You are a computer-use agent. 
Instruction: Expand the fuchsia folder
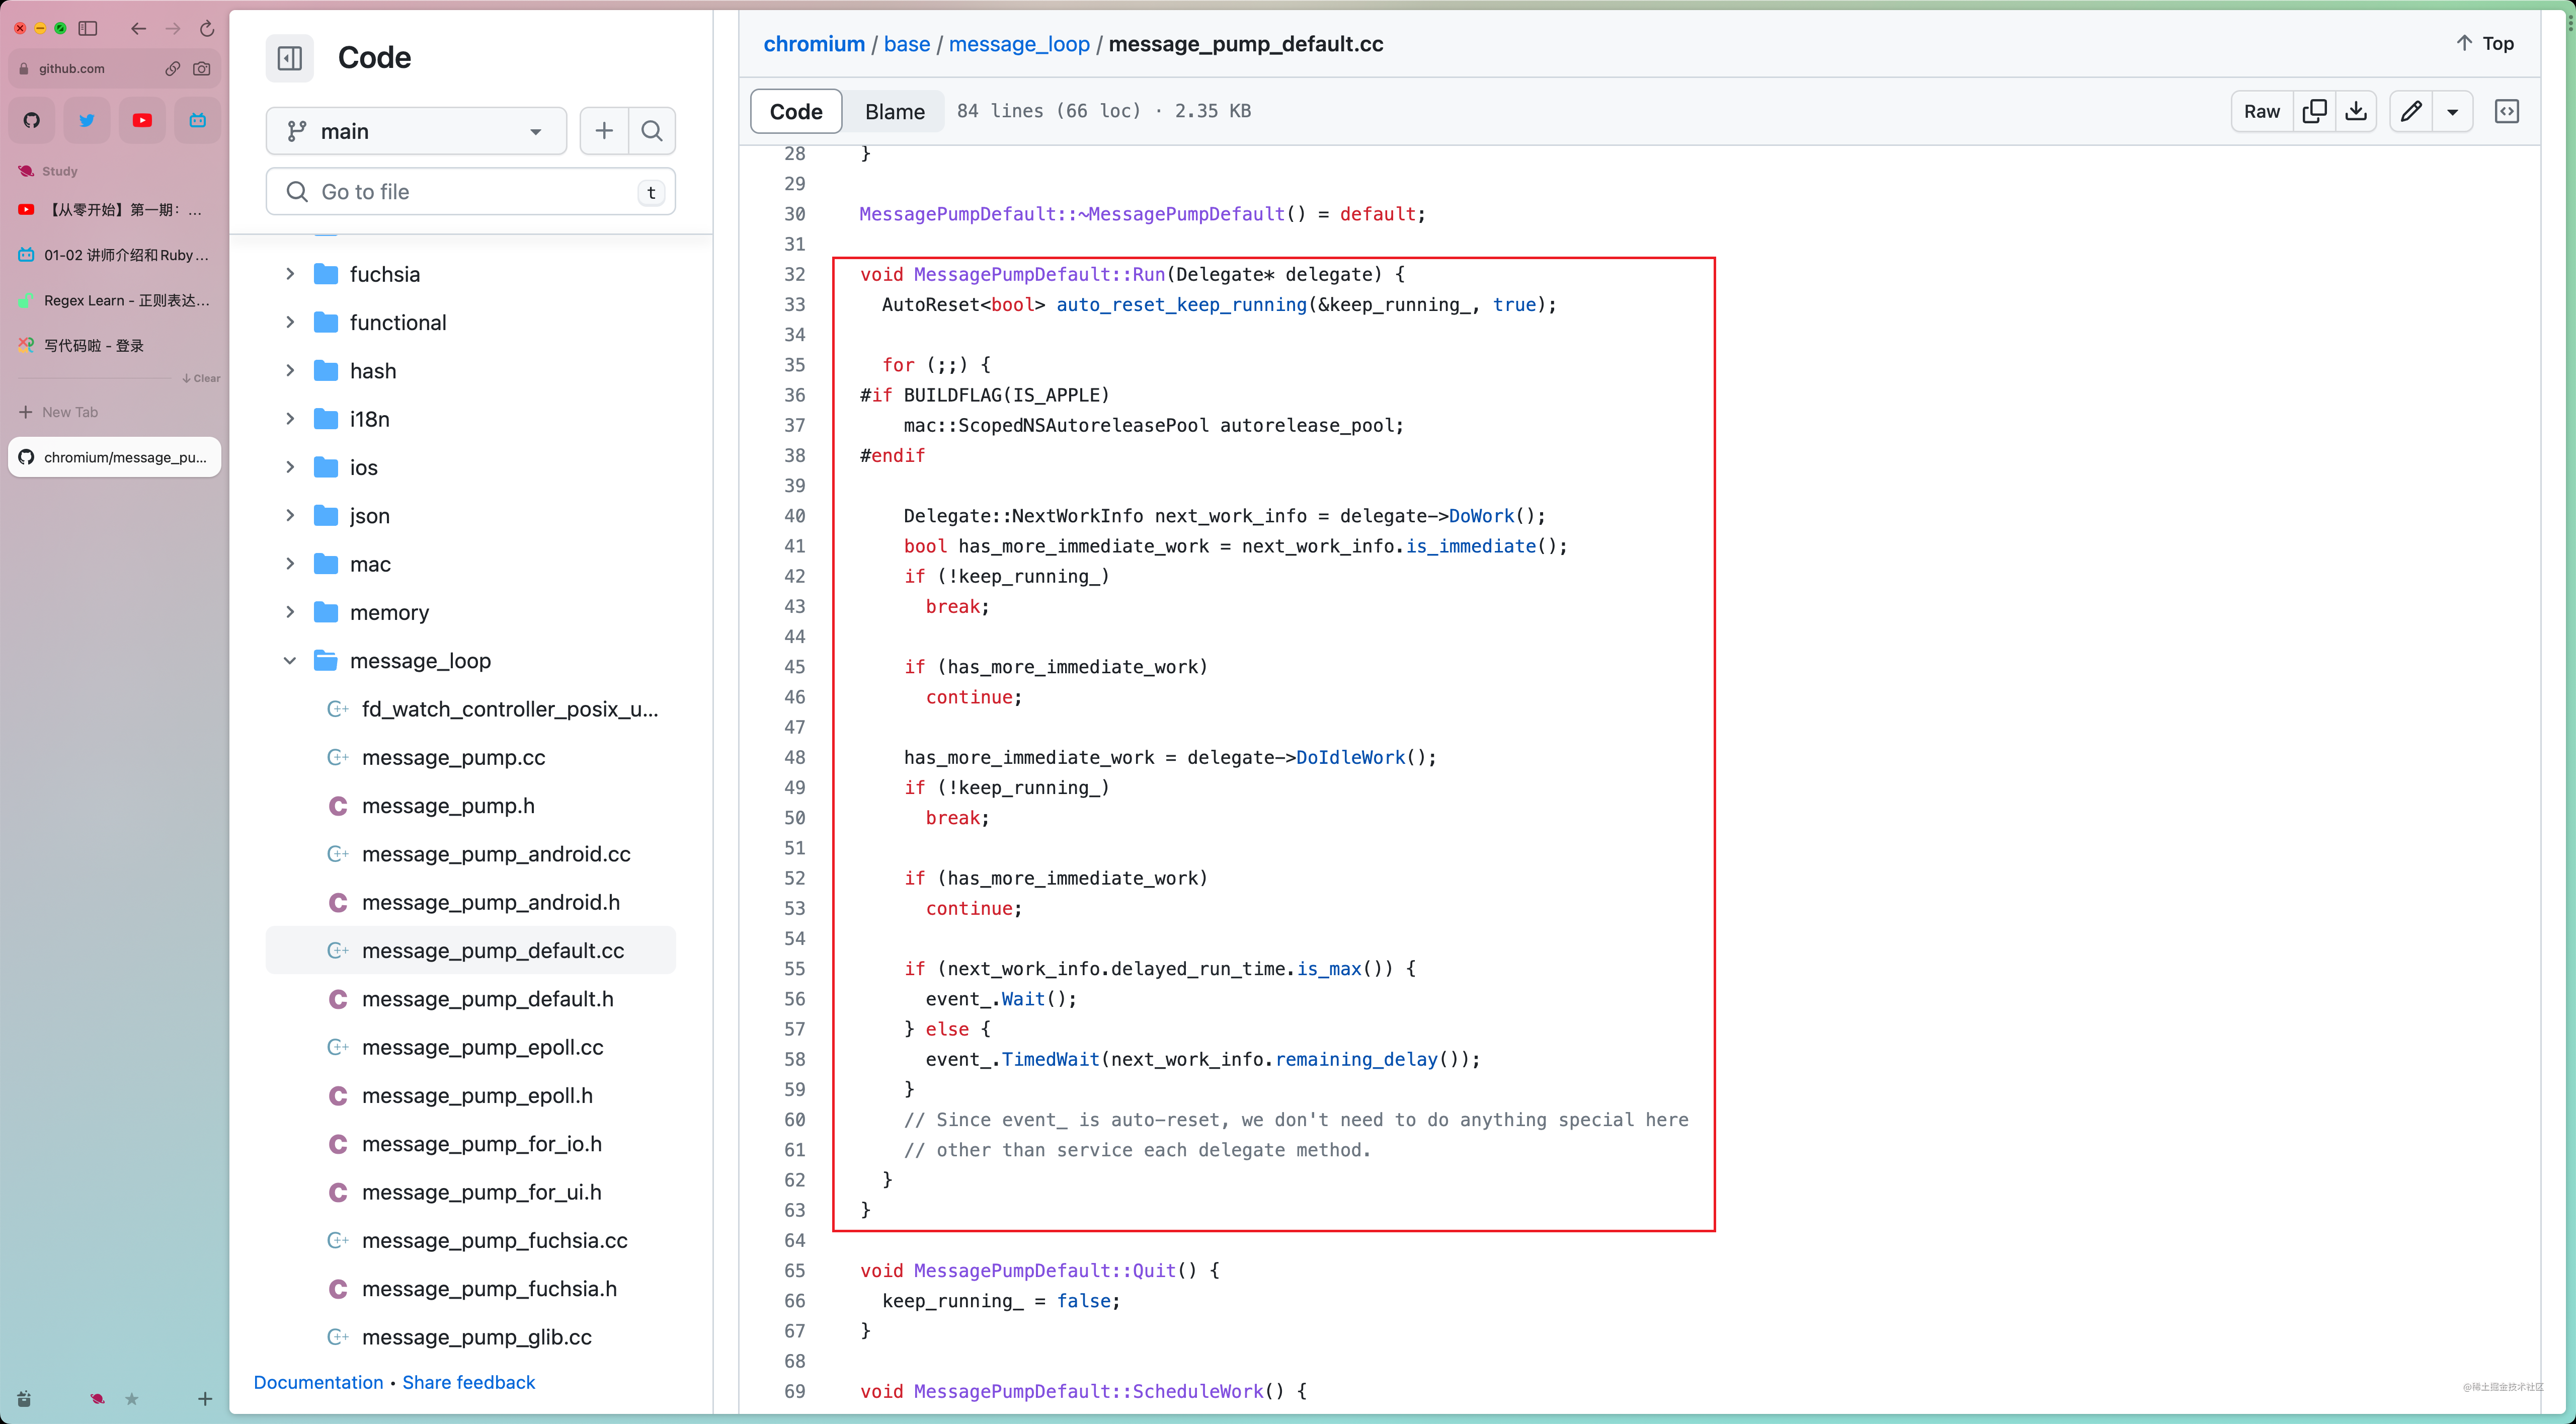(x=290, y=274)
